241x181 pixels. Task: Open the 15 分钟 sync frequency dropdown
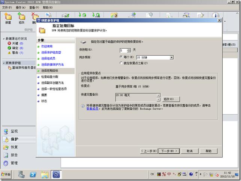coord(171,58)
